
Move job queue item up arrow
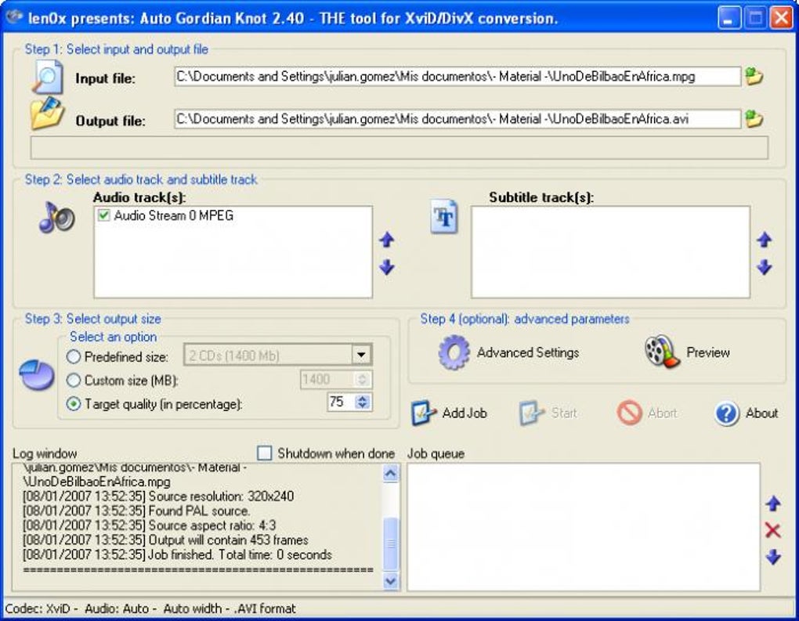coord(773,504)
